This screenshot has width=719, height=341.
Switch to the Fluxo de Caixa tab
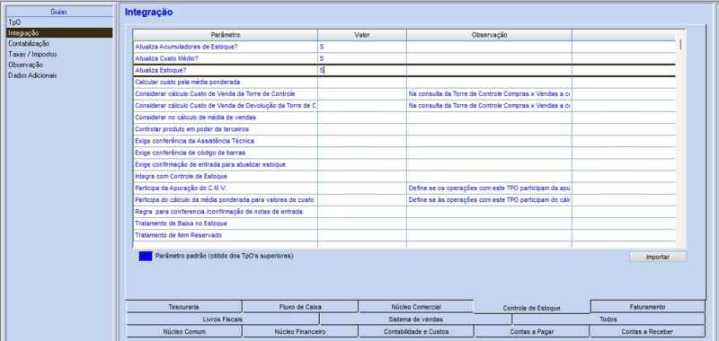coord(300,307)
